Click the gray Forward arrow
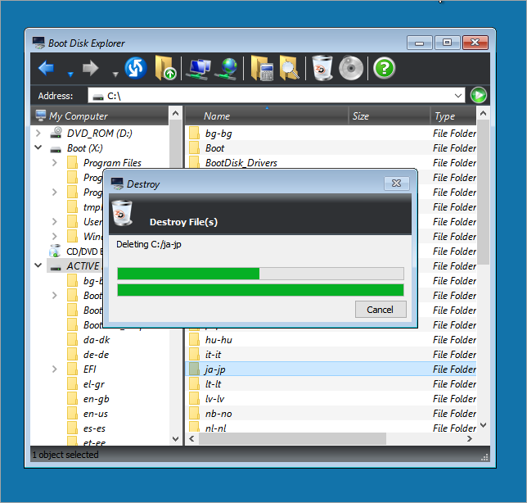The width and height of the screenshot is (527, 503). 90,68
